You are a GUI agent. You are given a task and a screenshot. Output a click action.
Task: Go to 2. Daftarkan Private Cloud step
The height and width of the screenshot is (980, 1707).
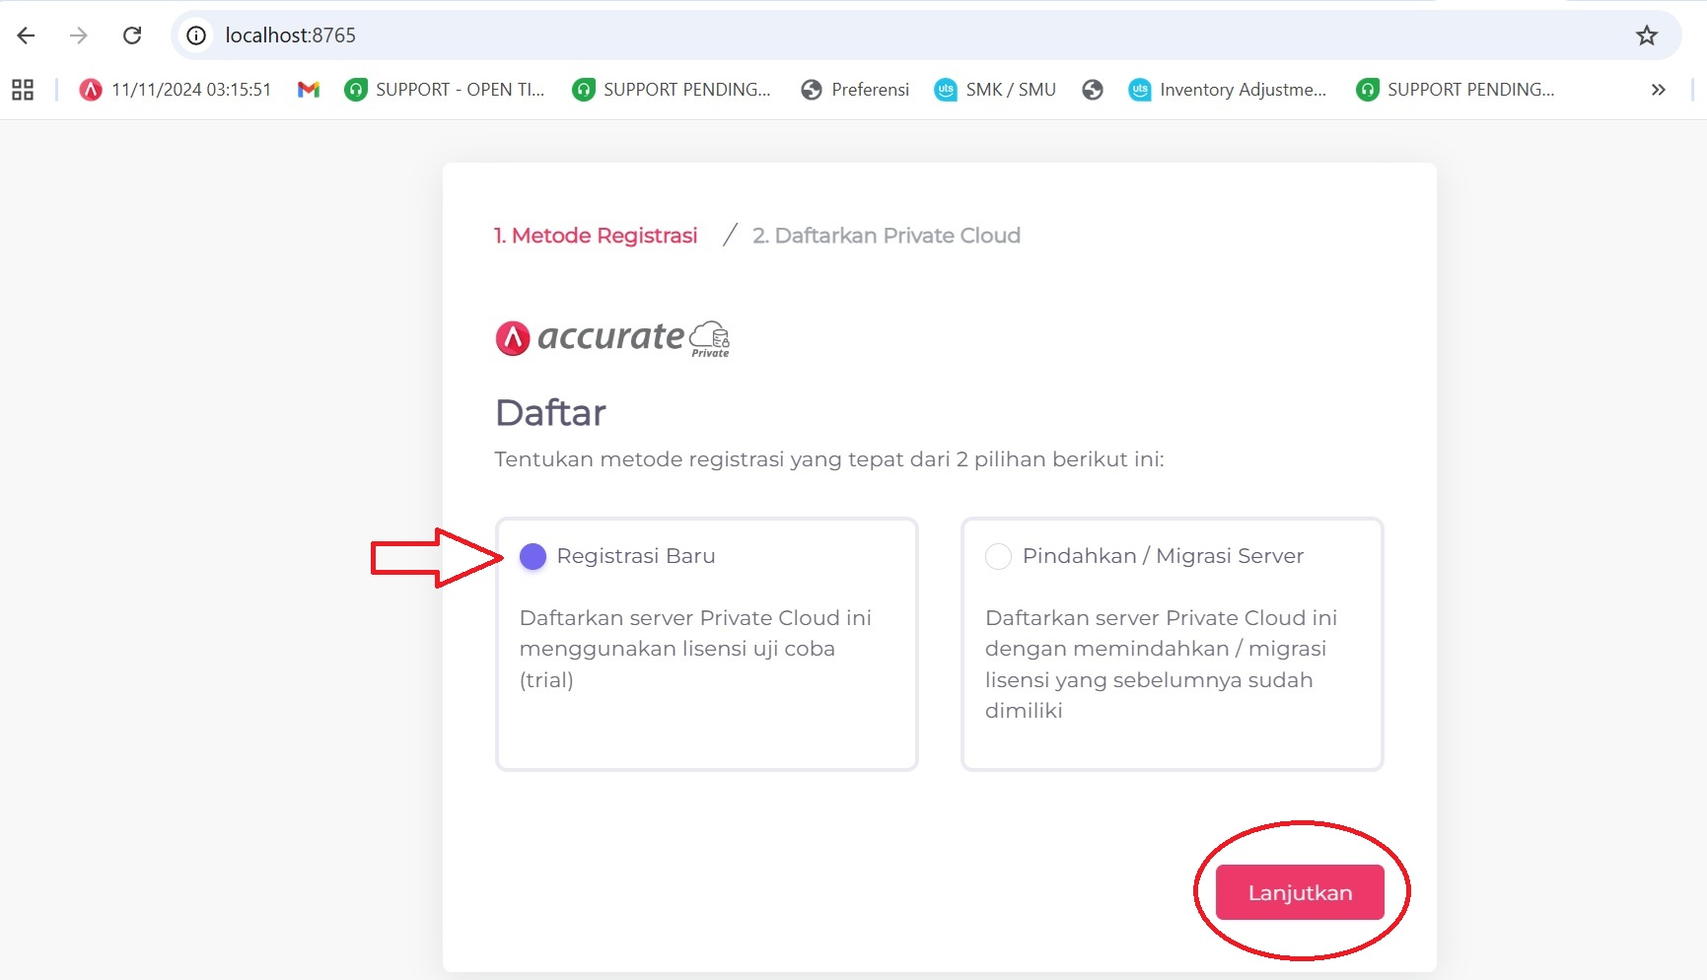[886, 236]
